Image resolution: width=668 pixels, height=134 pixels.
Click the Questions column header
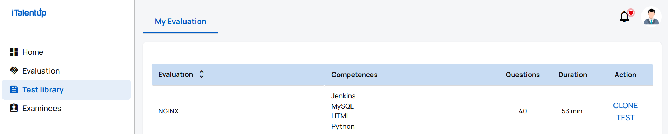[523, 75]
